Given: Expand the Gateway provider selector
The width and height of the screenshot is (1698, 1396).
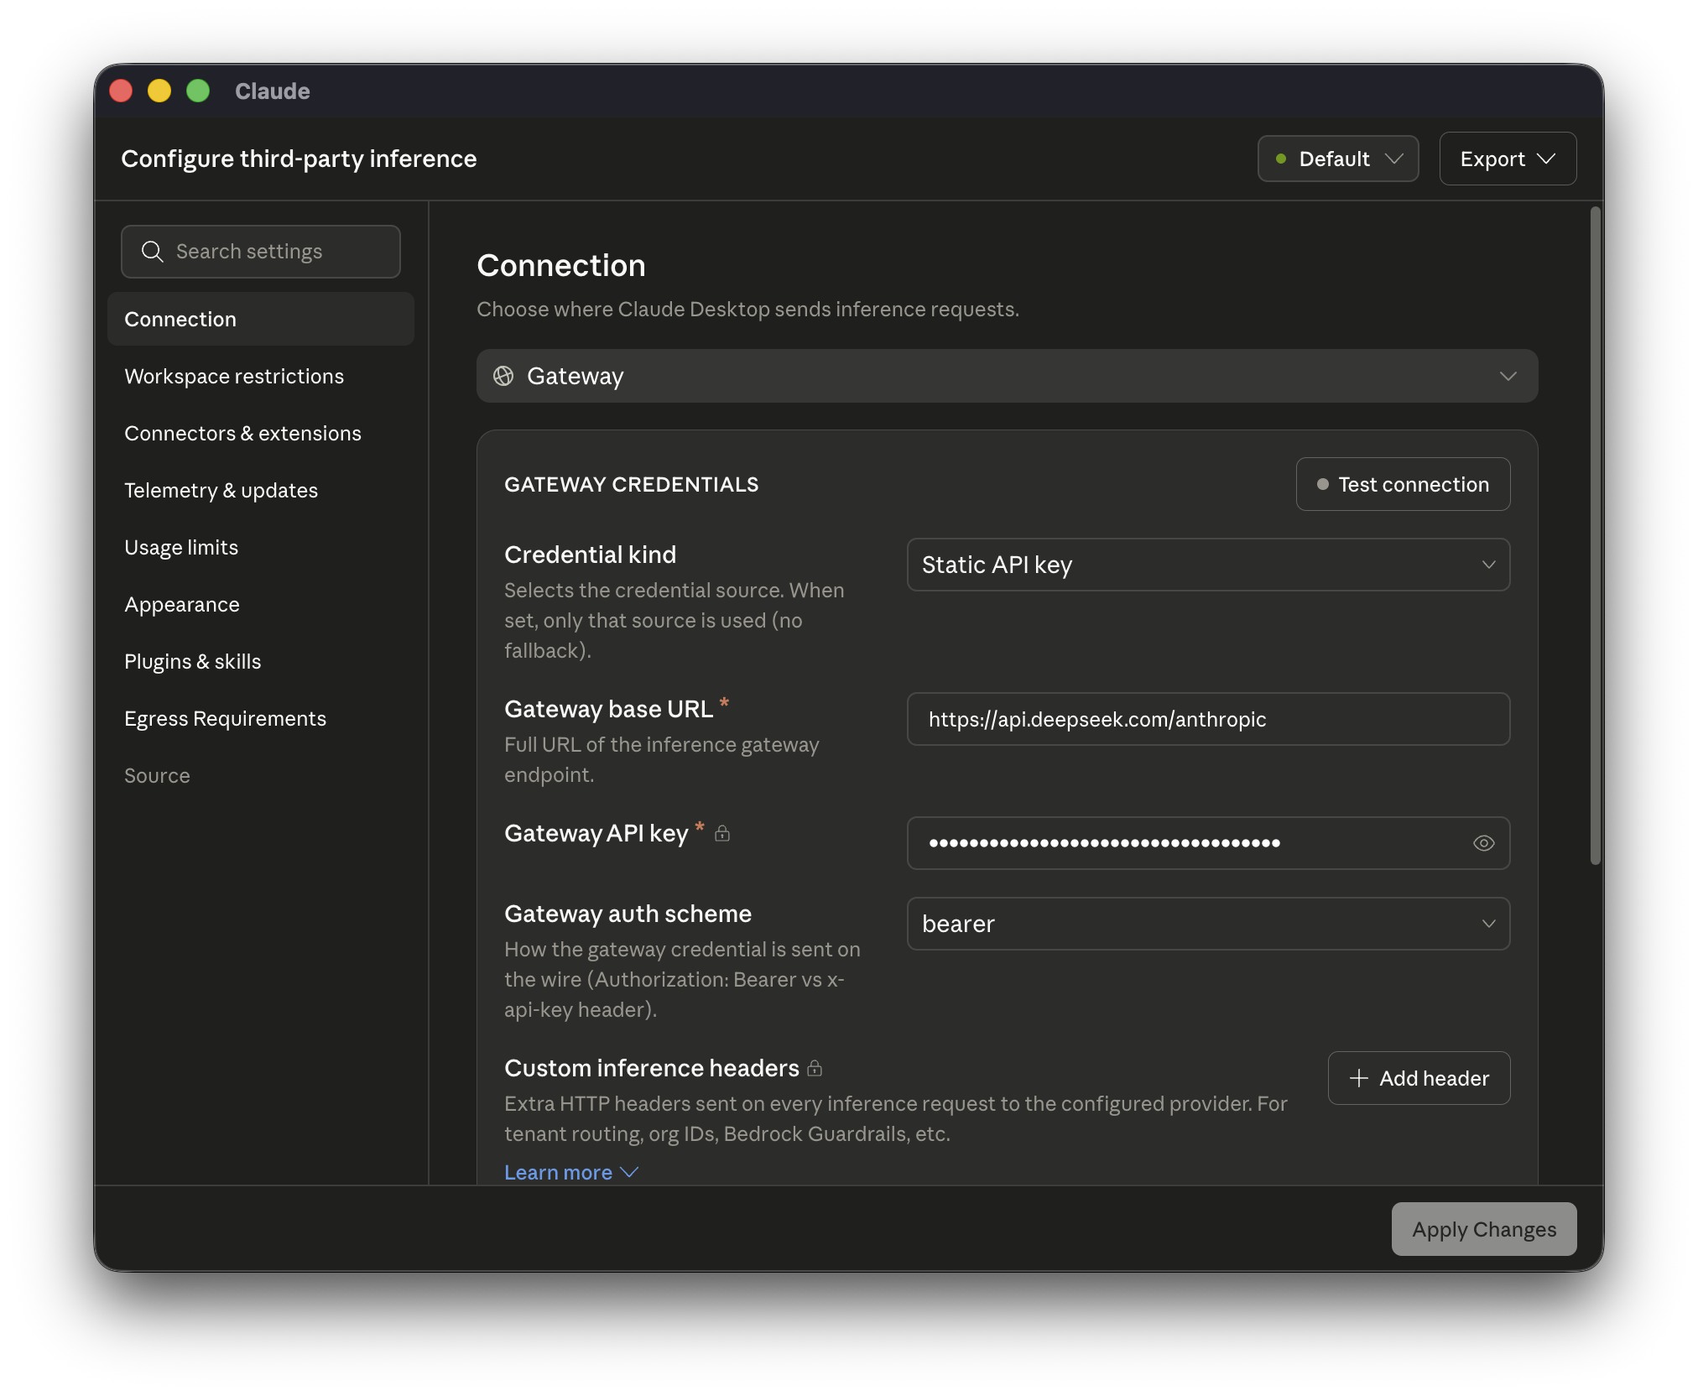Looking at the screenshot, I should click(1007, 376).
